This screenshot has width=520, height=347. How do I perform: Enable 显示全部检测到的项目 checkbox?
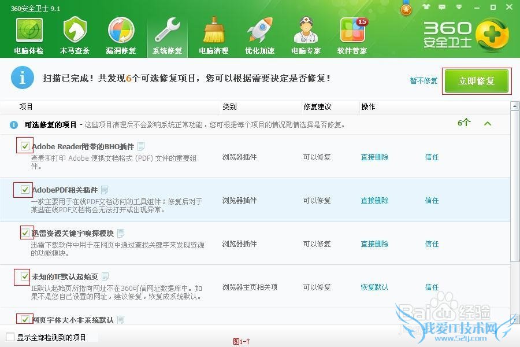pyautogui.click(x=10, y=337)
